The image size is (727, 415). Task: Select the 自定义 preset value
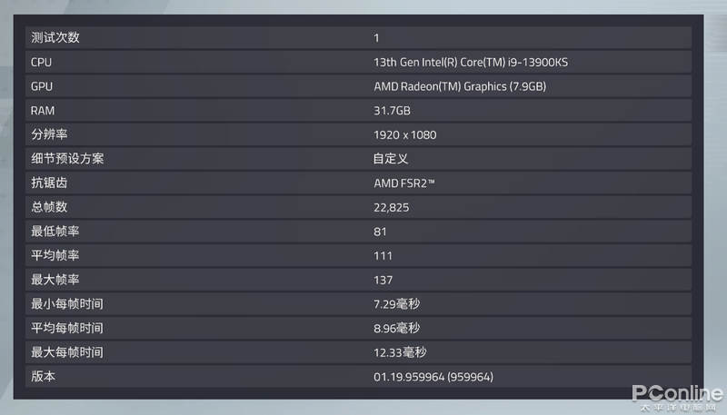[x=391, y=158]
